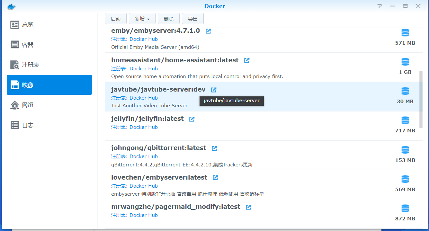429x231 pixels.
Task: Select the homeassistant/home-assistant:latest image name
Action: tap(175, 60)
